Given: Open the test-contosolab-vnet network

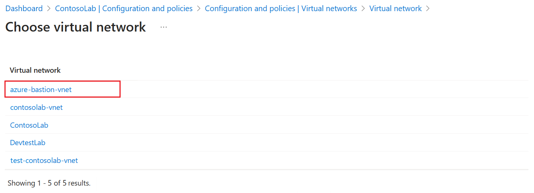Looking at the screenshot, I should click(44, 160).
